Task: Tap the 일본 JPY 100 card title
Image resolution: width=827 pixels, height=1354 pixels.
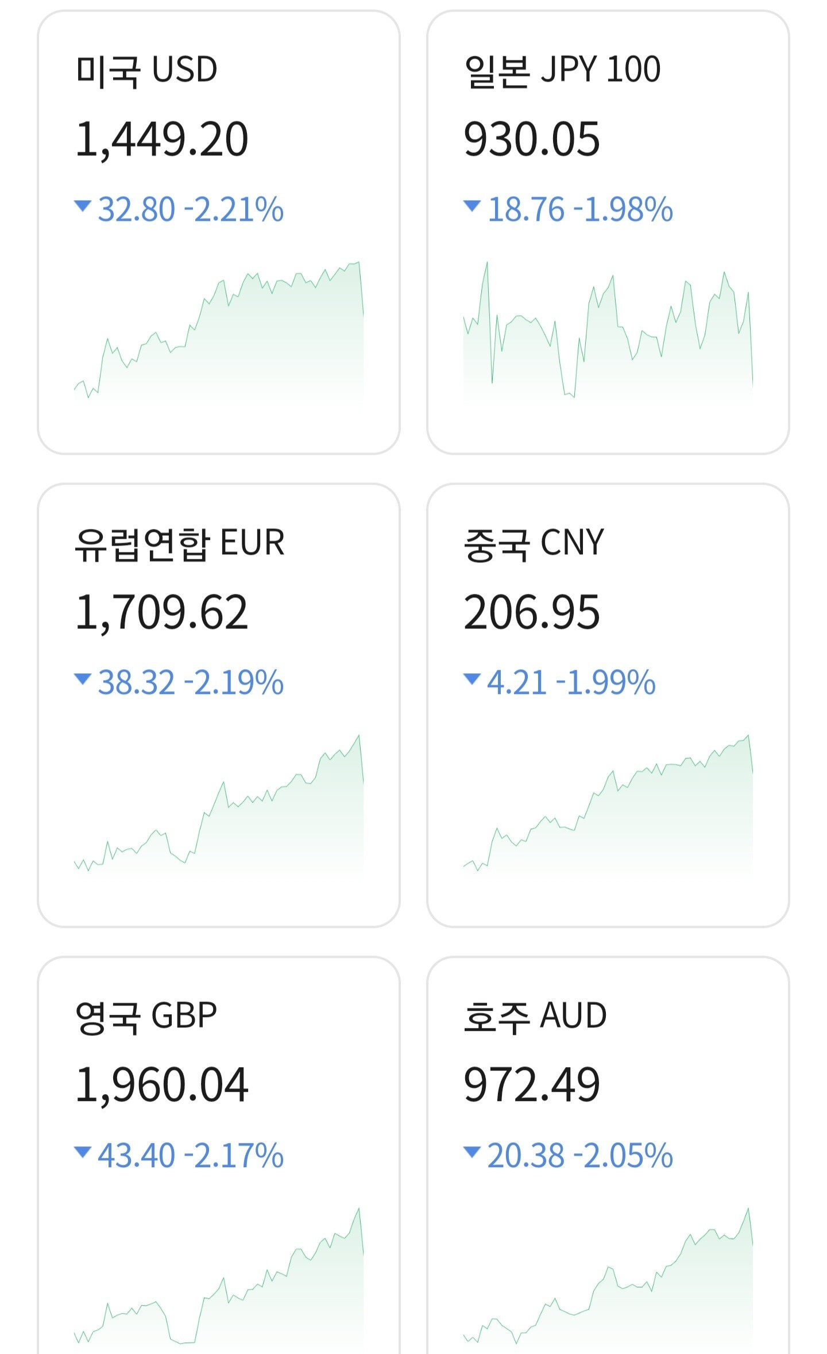Action: tap(562, 70)
